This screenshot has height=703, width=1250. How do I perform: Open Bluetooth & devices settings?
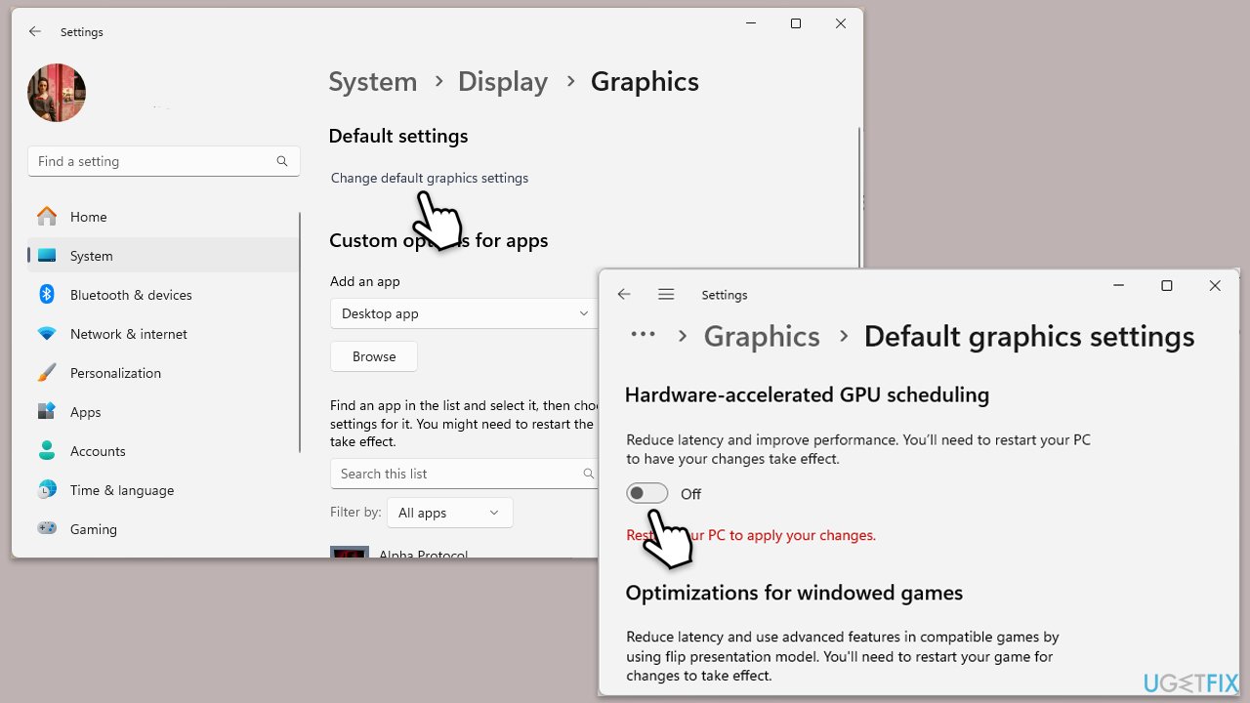(164, 295)
